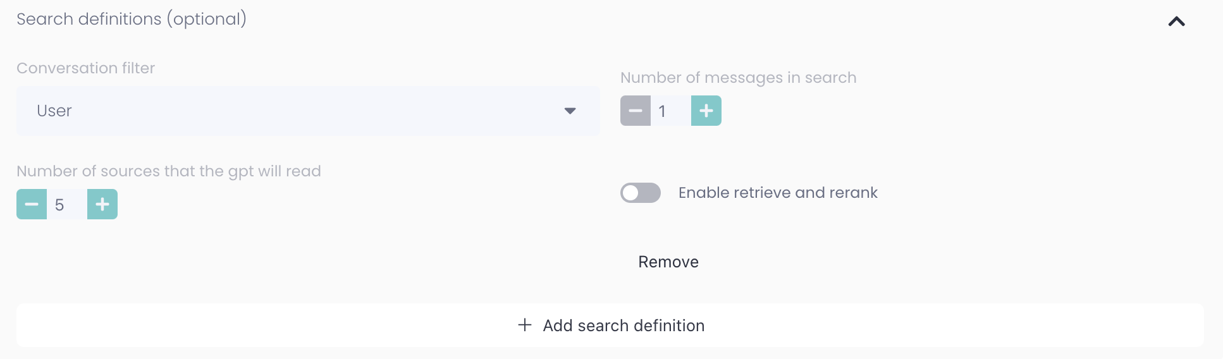Decrease number of sources gpt will read
This screenshot has width=1223, height=359.
point(32,204)
